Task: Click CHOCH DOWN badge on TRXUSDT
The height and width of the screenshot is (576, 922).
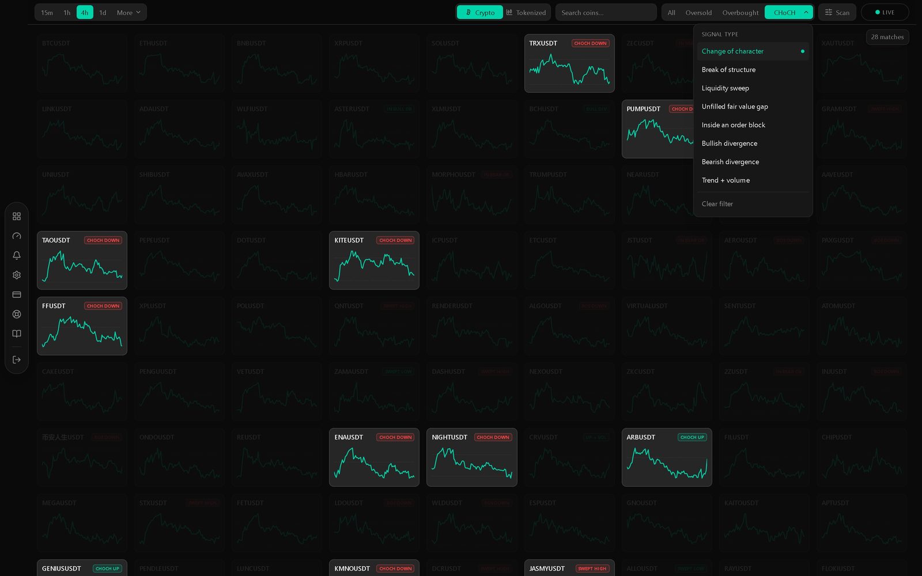Action: (591, 43)
